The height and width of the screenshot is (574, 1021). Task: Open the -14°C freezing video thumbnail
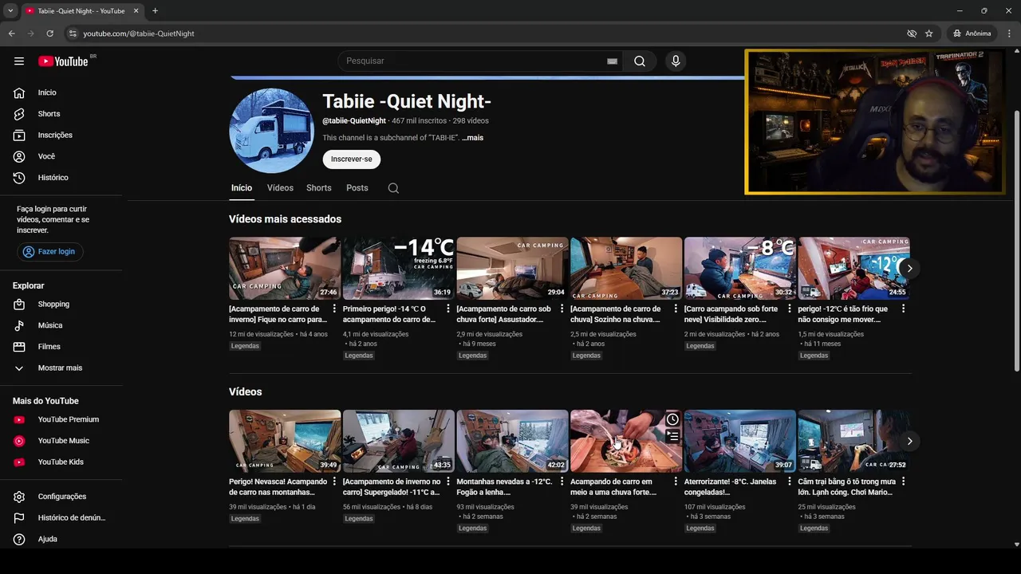pos(399,268)
